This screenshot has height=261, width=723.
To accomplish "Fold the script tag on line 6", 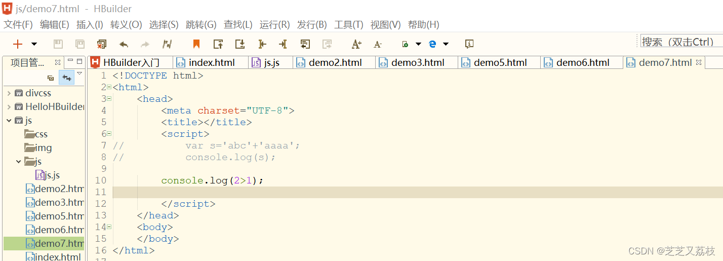I will point(109,134).
